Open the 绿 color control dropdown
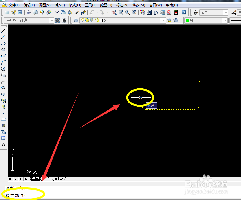The width and height of the screenshot is (241, 200). coord(225,20)
